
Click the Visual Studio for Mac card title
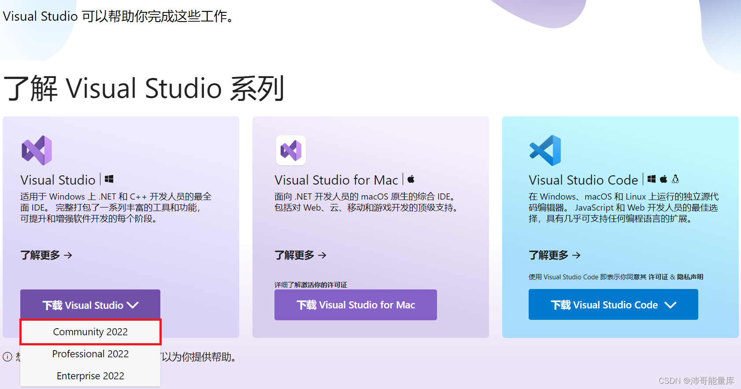click(336, 180)
